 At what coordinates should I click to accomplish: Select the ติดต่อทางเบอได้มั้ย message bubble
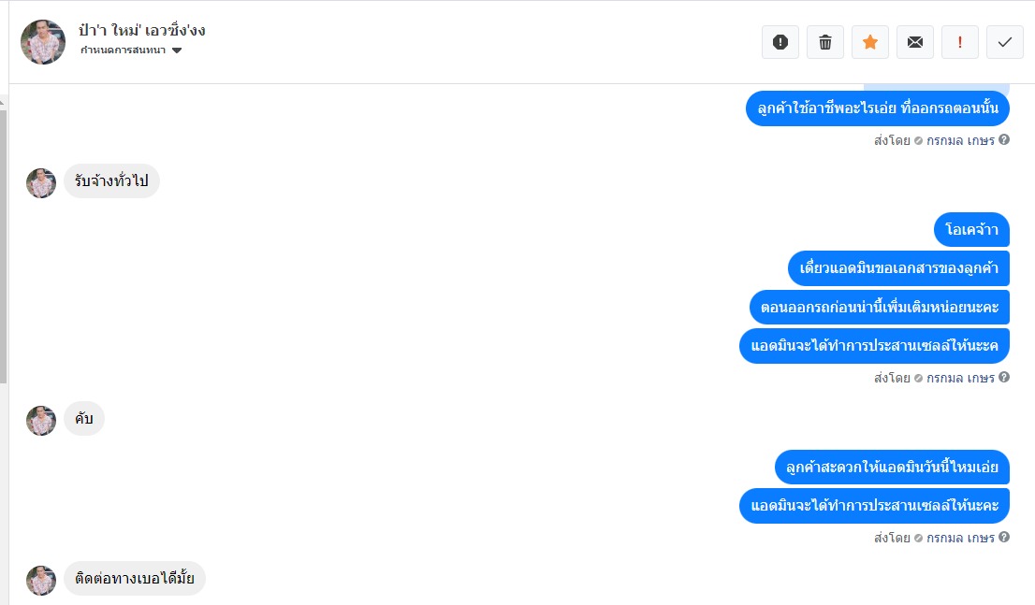[135, 579]
